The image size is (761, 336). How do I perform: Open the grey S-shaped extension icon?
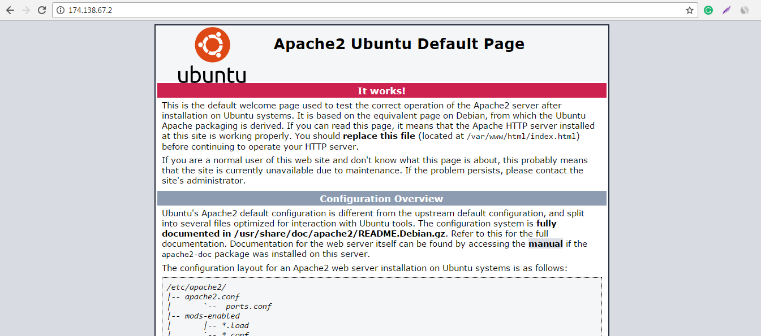click(x=745, y=10)
